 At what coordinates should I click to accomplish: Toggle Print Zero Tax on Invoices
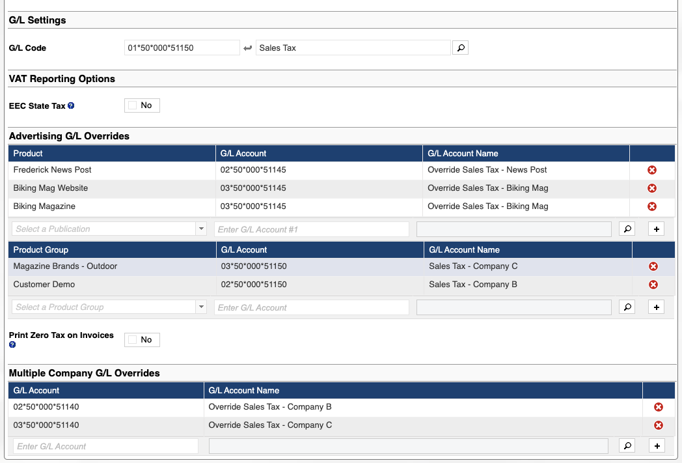pos(141,340)
